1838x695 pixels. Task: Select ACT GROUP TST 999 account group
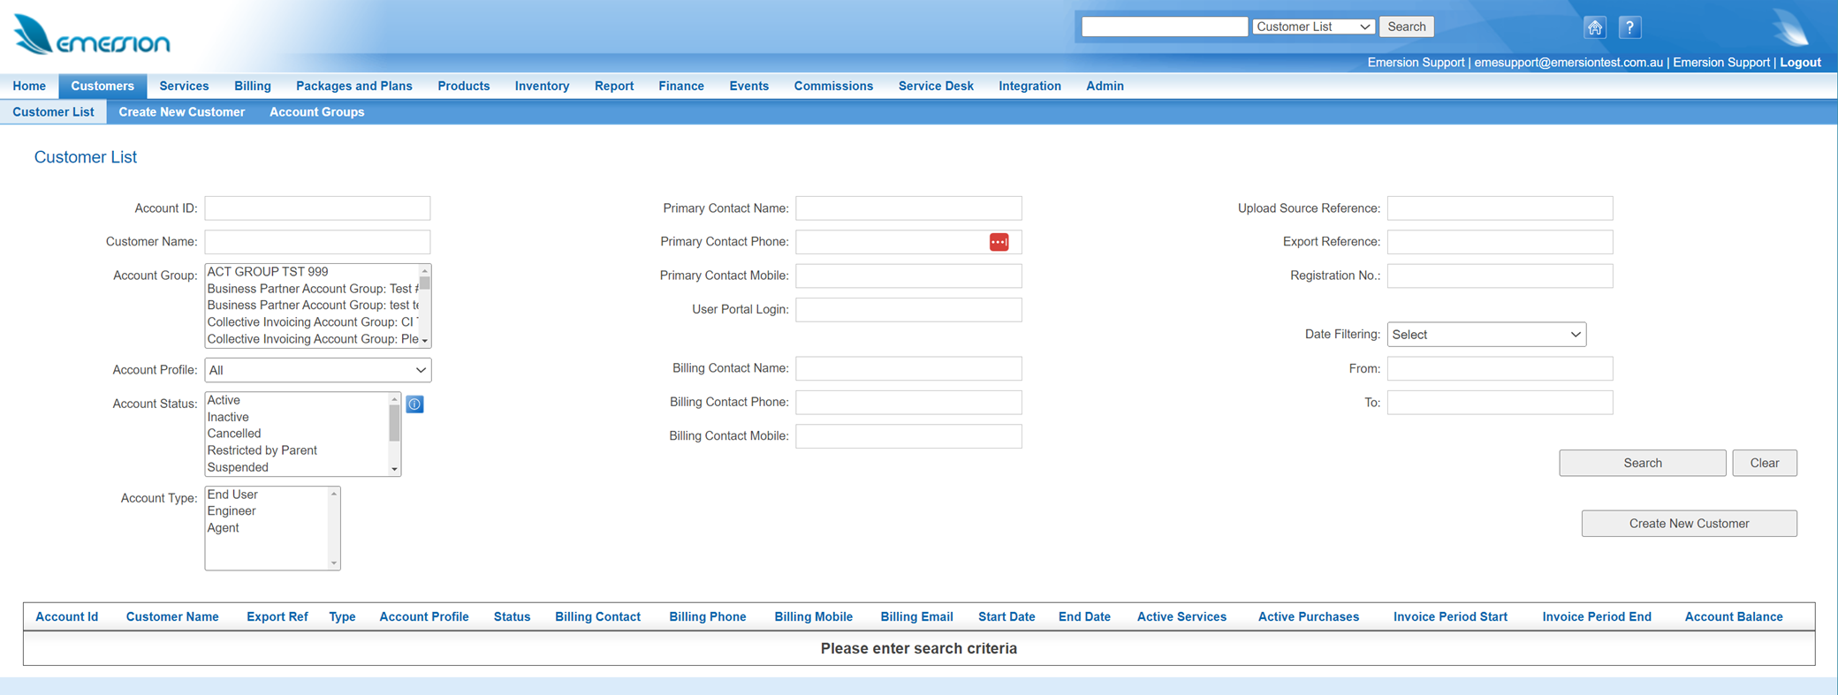pos(268,272)
